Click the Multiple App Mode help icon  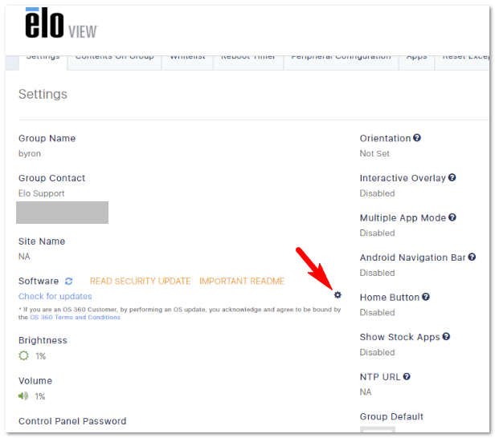(452, 217)
